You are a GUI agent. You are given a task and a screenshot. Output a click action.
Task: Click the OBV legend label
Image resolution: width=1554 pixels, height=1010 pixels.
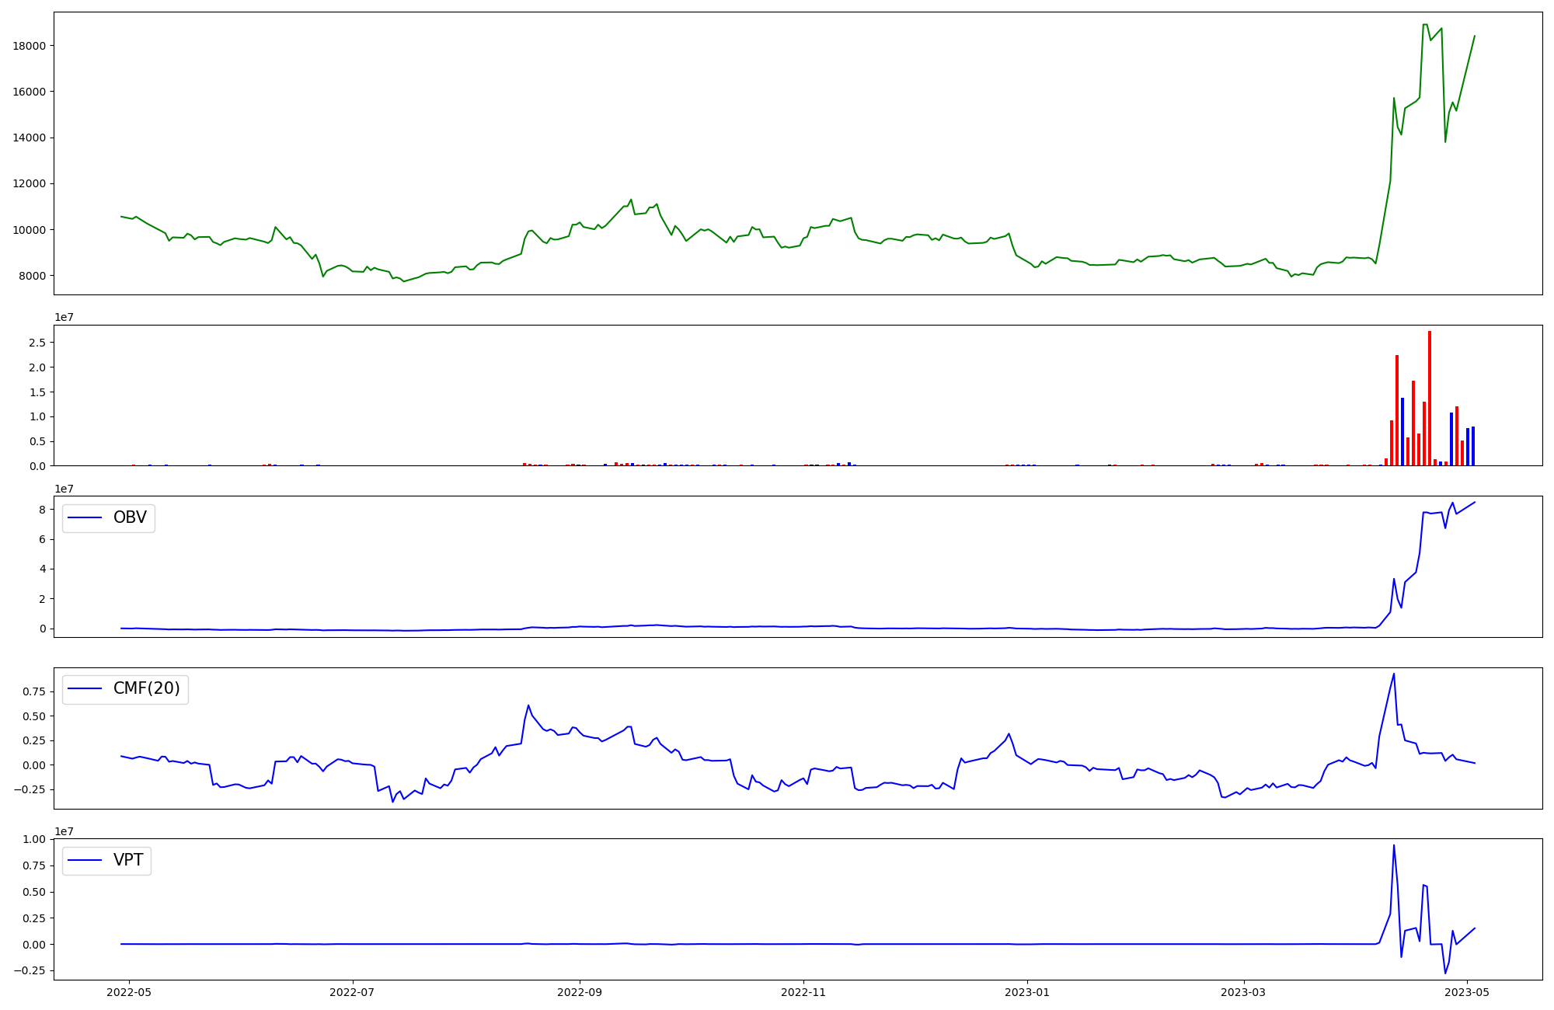[x=130, y=518]
